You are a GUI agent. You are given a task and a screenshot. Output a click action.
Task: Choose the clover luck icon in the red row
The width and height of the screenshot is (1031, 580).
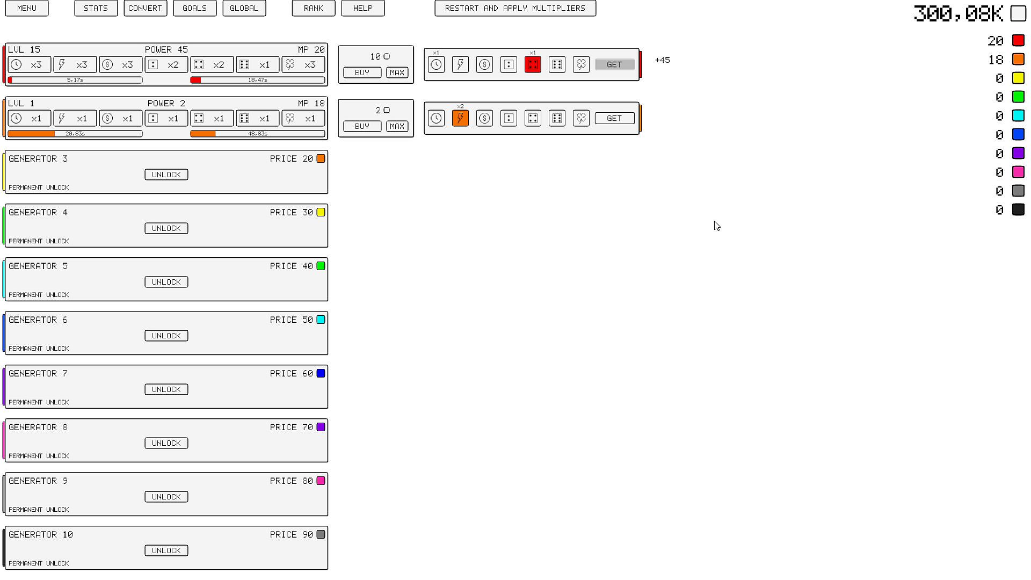pyautogui.click(x=581, y=64)
